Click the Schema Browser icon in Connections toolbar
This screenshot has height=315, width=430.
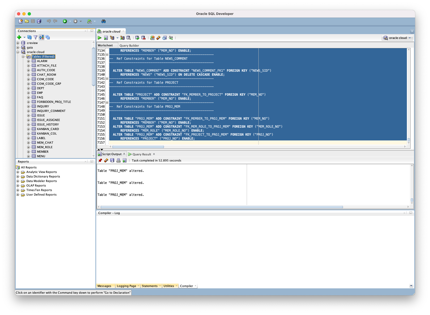coord(48,37)
